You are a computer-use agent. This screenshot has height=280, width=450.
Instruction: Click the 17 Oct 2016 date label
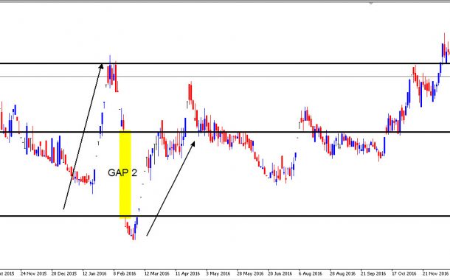[x=404, y=273]
